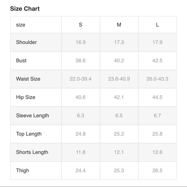The height and width of the screenshot is (187, 187).
Task: Click the Hip Size row label
Action: (x=26, y=97)
